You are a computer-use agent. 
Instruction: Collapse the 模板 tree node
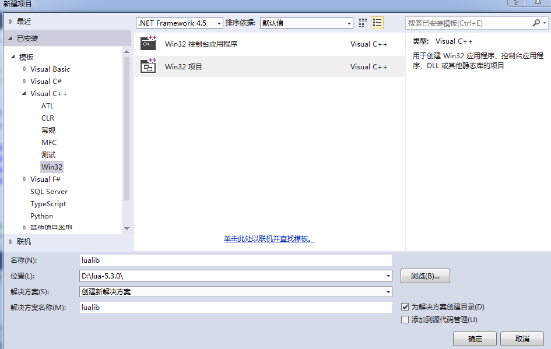click(13, 57)
